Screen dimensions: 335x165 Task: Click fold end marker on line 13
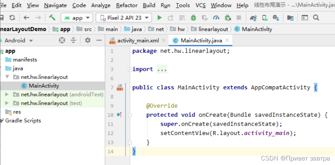coord(130,142)
